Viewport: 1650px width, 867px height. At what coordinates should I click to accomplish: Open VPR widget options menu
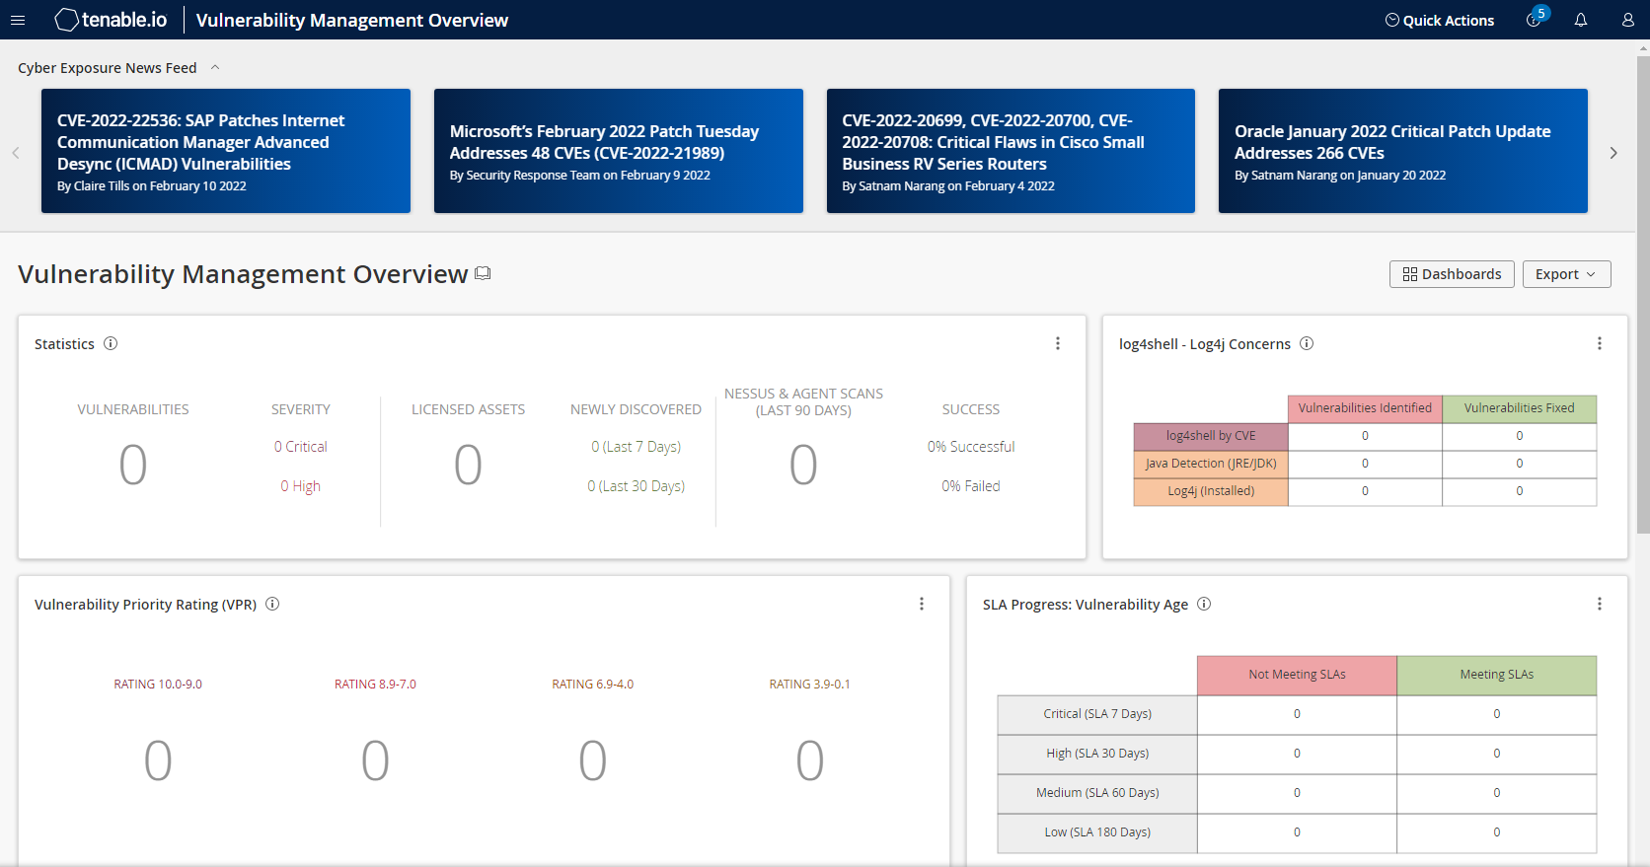click(x=922, y=604)
